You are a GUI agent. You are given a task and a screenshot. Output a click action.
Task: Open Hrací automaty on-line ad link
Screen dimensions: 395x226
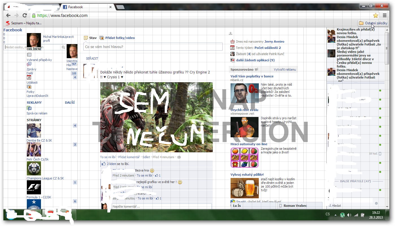point(249,144)
